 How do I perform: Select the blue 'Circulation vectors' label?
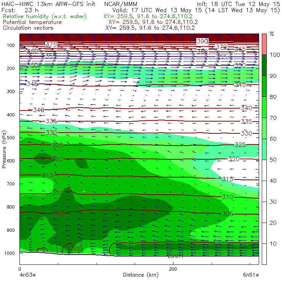coord(28,28)
